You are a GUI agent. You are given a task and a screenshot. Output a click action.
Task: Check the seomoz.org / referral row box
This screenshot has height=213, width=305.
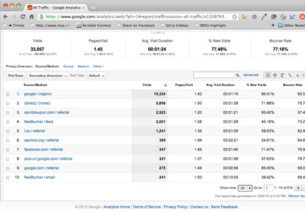(x=7, y=140)
